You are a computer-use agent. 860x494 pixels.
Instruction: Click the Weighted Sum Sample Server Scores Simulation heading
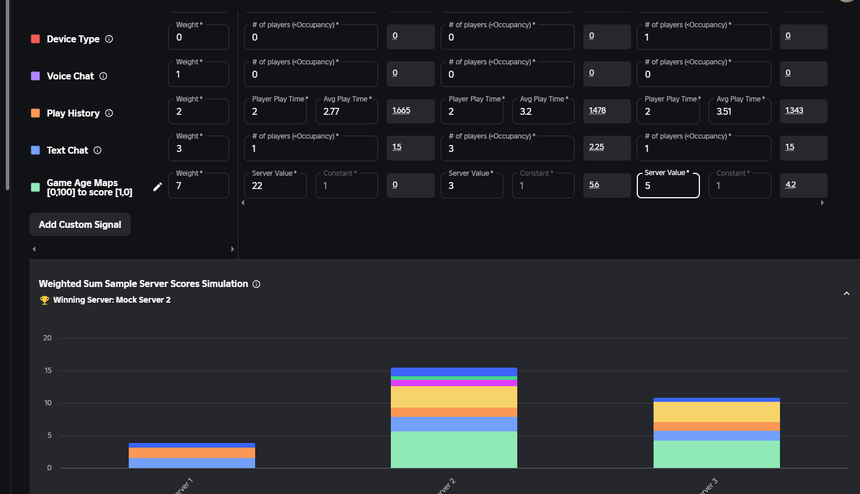(143, 284)
